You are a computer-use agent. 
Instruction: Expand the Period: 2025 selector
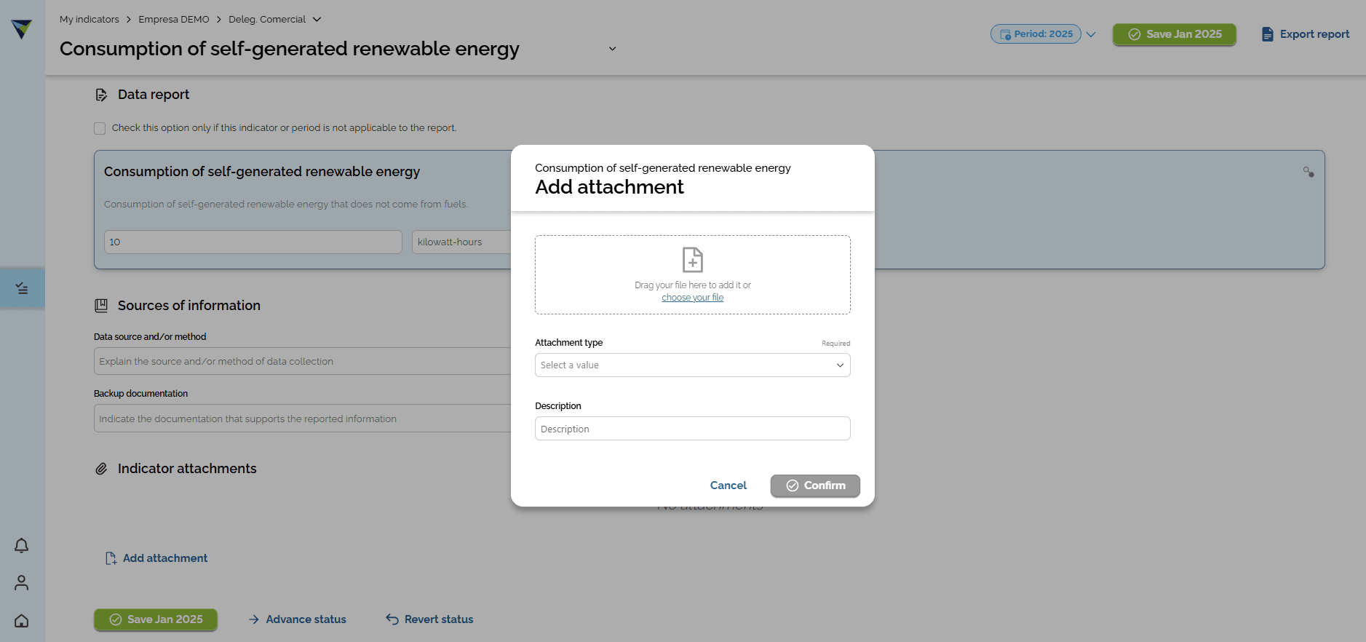1043,34
